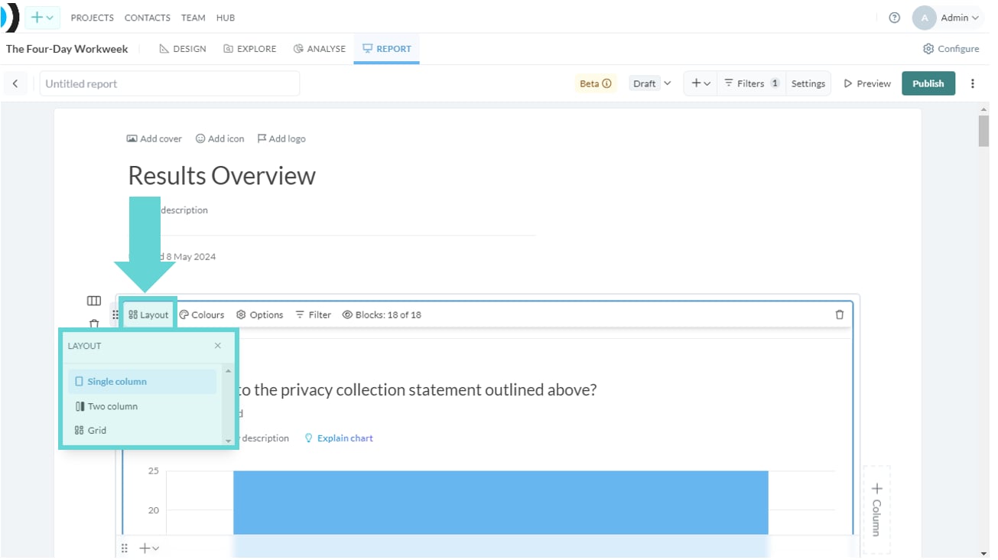Image resolution: width=998 pixels, height=560 pixels.
Task: Open the bottom plus add dropdown
Action: [149, 549]
